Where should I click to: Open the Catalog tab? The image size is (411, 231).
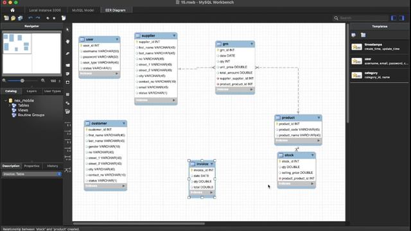point(11,91)
